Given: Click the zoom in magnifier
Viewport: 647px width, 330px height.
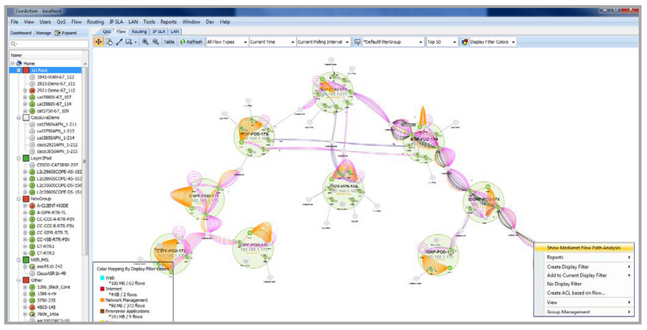Looking at the screenshot, I should 145,41.
